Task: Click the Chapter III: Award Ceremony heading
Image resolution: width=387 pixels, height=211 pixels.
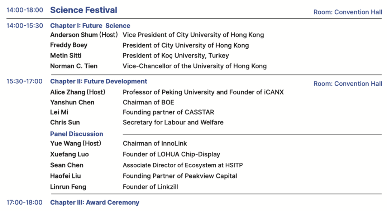Action: (95, 203)
